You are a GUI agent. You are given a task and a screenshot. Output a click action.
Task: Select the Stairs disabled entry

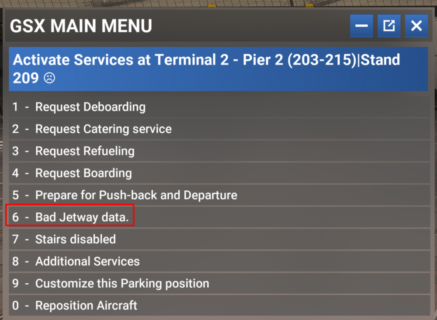(x=75, y=239)
